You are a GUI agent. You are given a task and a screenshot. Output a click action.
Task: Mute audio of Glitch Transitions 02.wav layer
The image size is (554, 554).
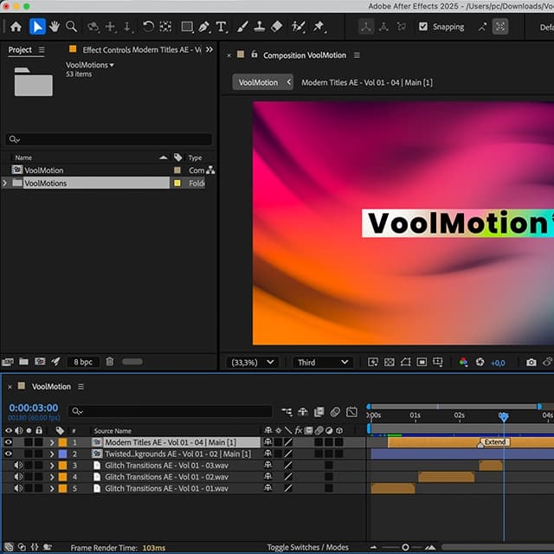18,477
